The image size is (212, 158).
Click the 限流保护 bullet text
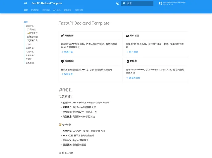point(74,145)
